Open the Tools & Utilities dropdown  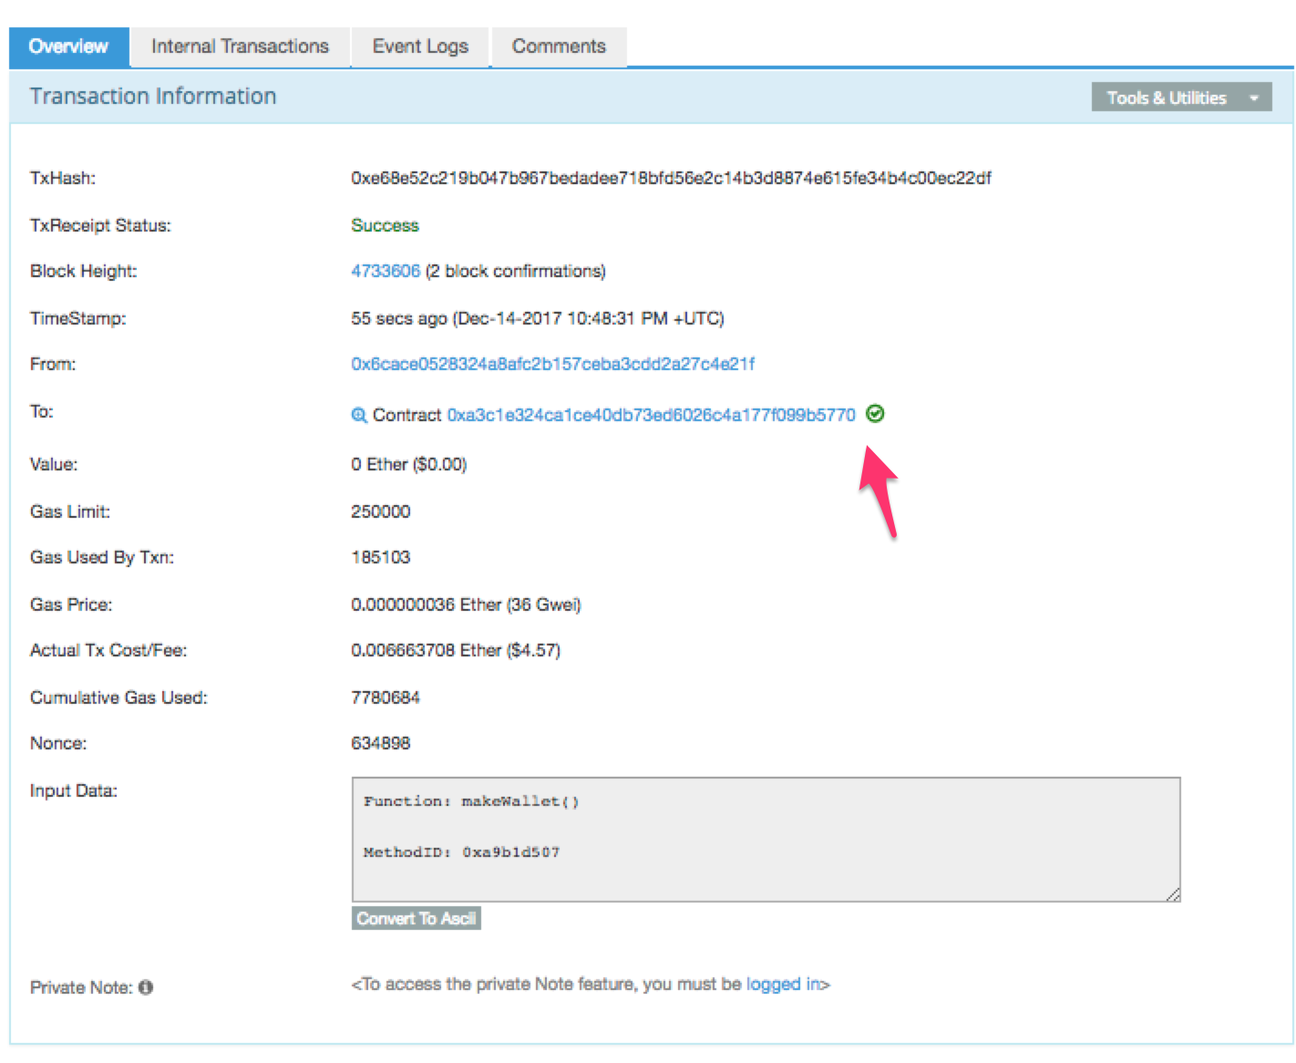(x=1181, y=98)
